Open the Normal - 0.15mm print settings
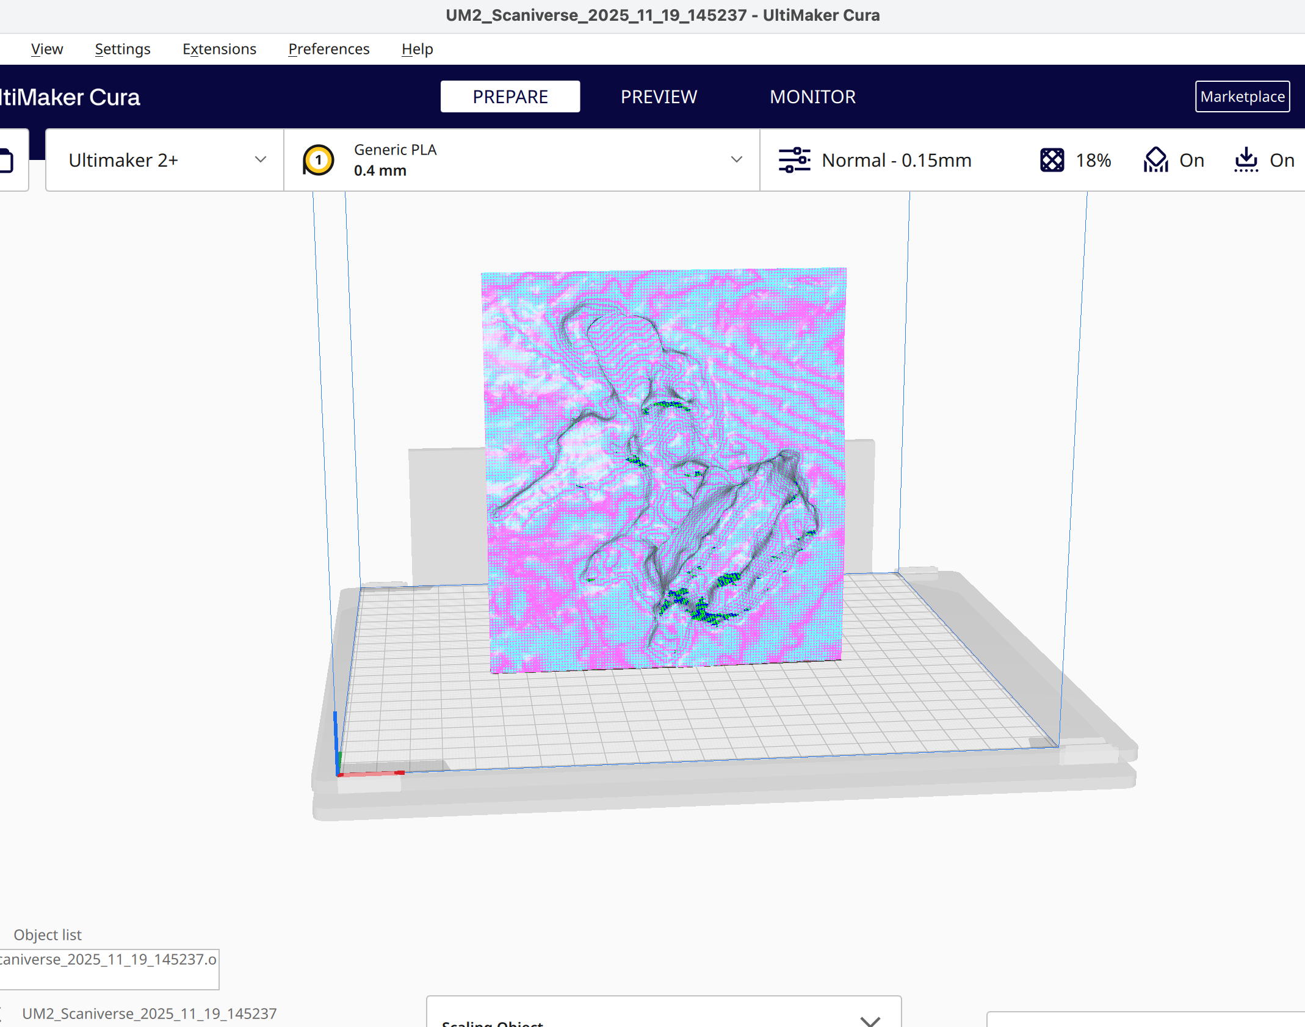 tap(896, 160)
